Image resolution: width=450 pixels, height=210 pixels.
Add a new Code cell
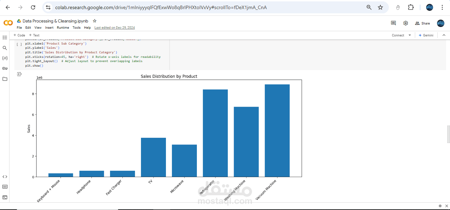(19, 35)
